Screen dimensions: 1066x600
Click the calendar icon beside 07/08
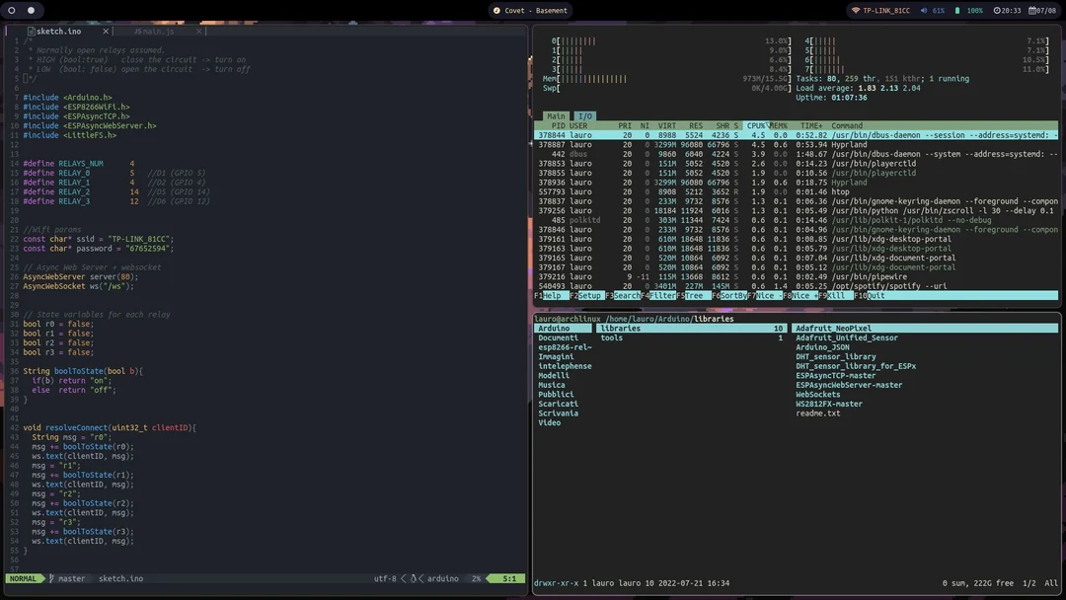pyautogui.click(x=1031, y=10)
